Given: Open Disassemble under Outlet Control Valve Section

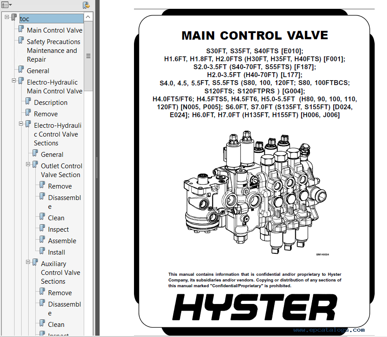Looking at the screenshot, I should [x=64, y=202].
